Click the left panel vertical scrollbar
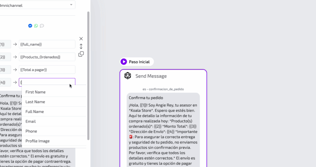The width and height of the screenshot is (316, 167). click(89, 74)
